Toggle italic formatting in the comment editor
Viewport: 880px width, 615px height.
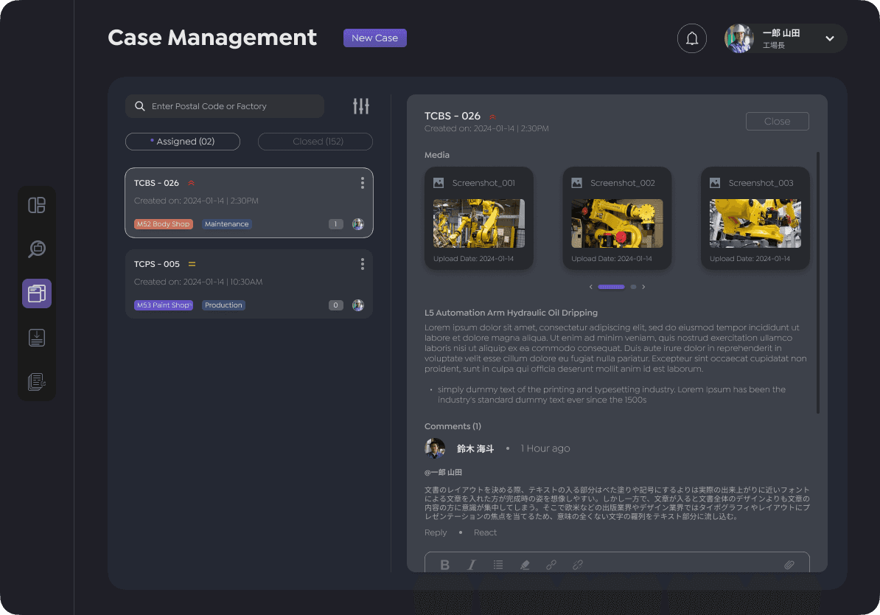[472, 564]
